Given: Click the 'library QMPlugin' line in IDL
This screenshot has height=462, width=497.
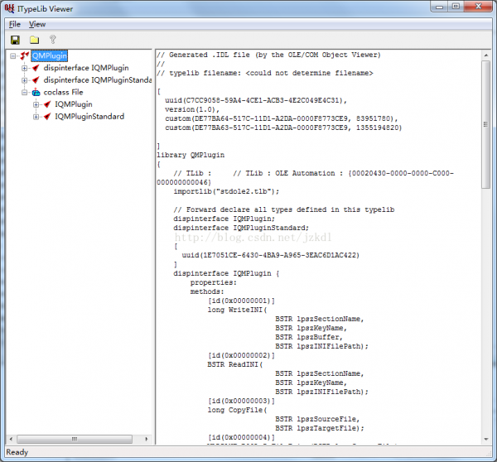Looking at the screenshot, I should (x=191, y=155).
